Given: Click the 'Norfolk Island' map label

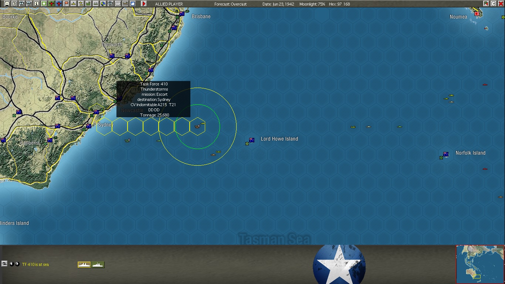Looking at the screenshot, I should (x=471, y=153).
